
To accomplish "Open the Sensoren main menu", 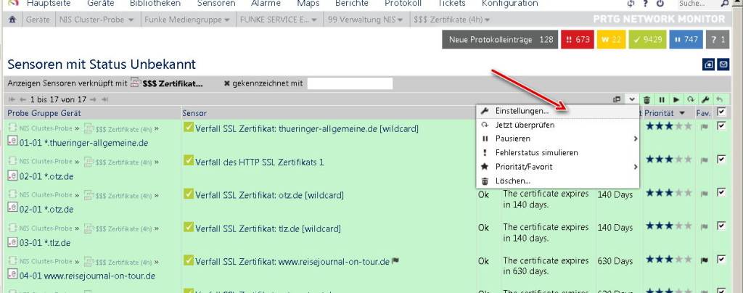I will [x=215, y=4].
